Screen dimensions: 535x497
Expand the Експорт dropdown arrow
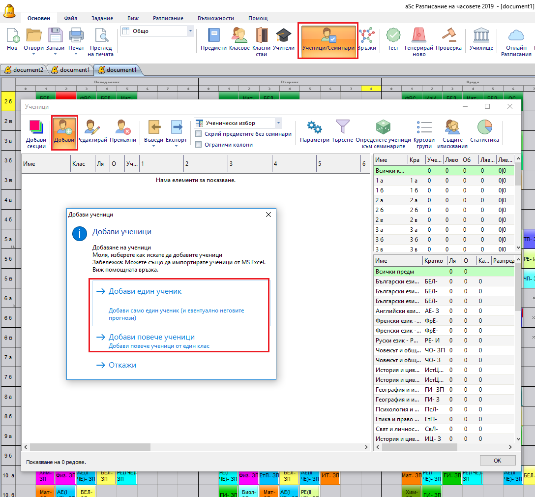point(177,147)
